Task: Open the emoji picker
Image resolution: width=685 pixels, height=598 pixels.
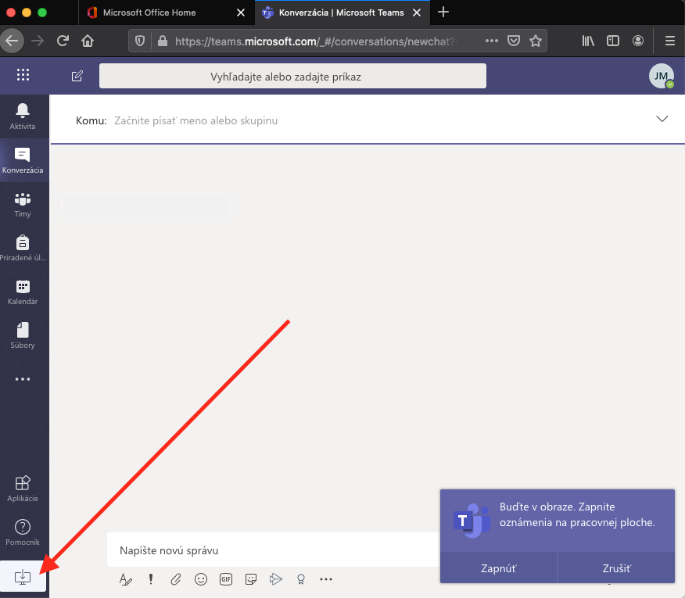Action: tap(201, 579)
